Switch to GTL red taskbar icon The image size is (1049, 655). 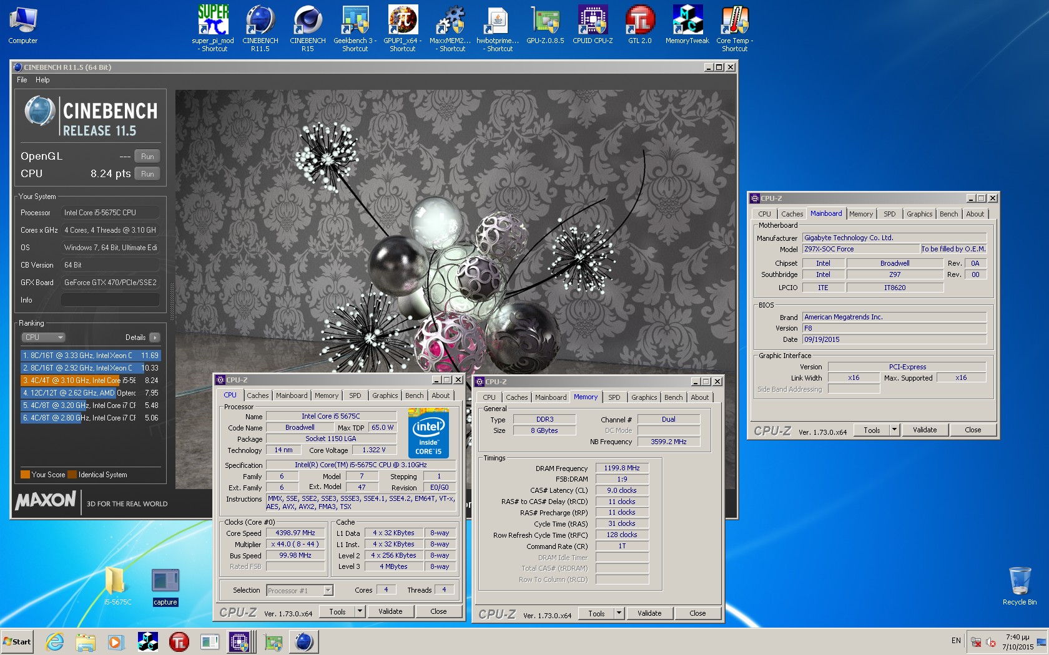179,641
